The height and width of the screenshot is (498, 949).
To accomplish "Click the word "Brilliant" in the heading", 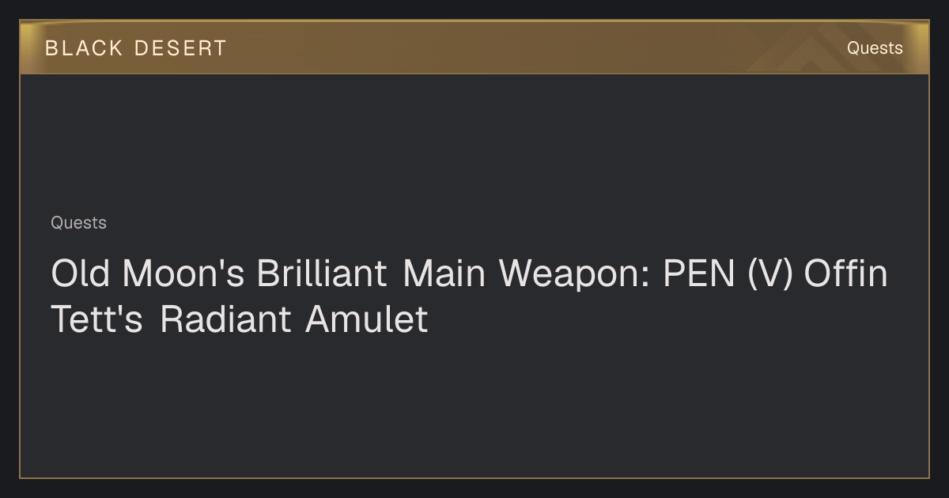I will point(322,274).
